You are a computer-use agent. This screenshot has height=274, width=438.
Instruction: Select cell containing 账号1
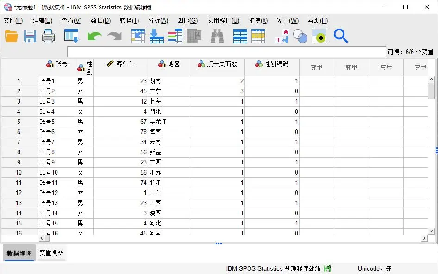coord(57,81)
